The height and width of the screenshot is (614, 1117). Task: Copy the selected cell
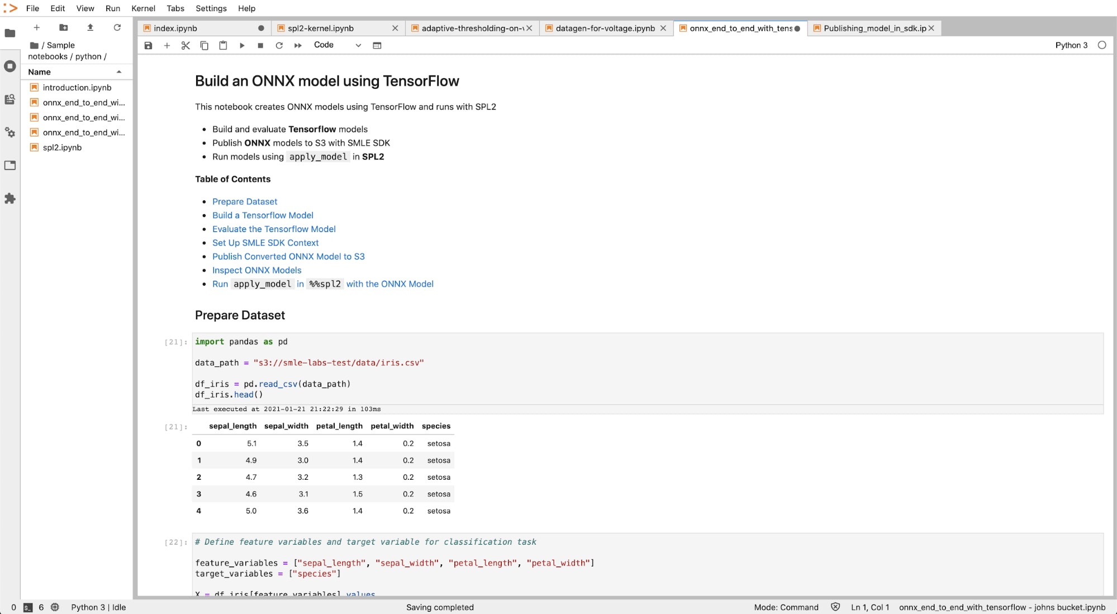[205, 45]
